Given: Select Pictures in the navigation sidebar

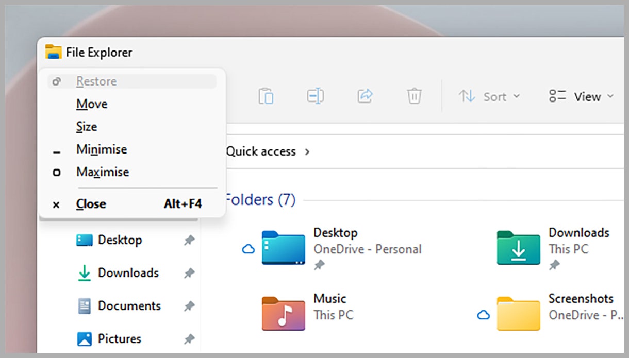Looking at the screenshot, I should tap(119, 339).
